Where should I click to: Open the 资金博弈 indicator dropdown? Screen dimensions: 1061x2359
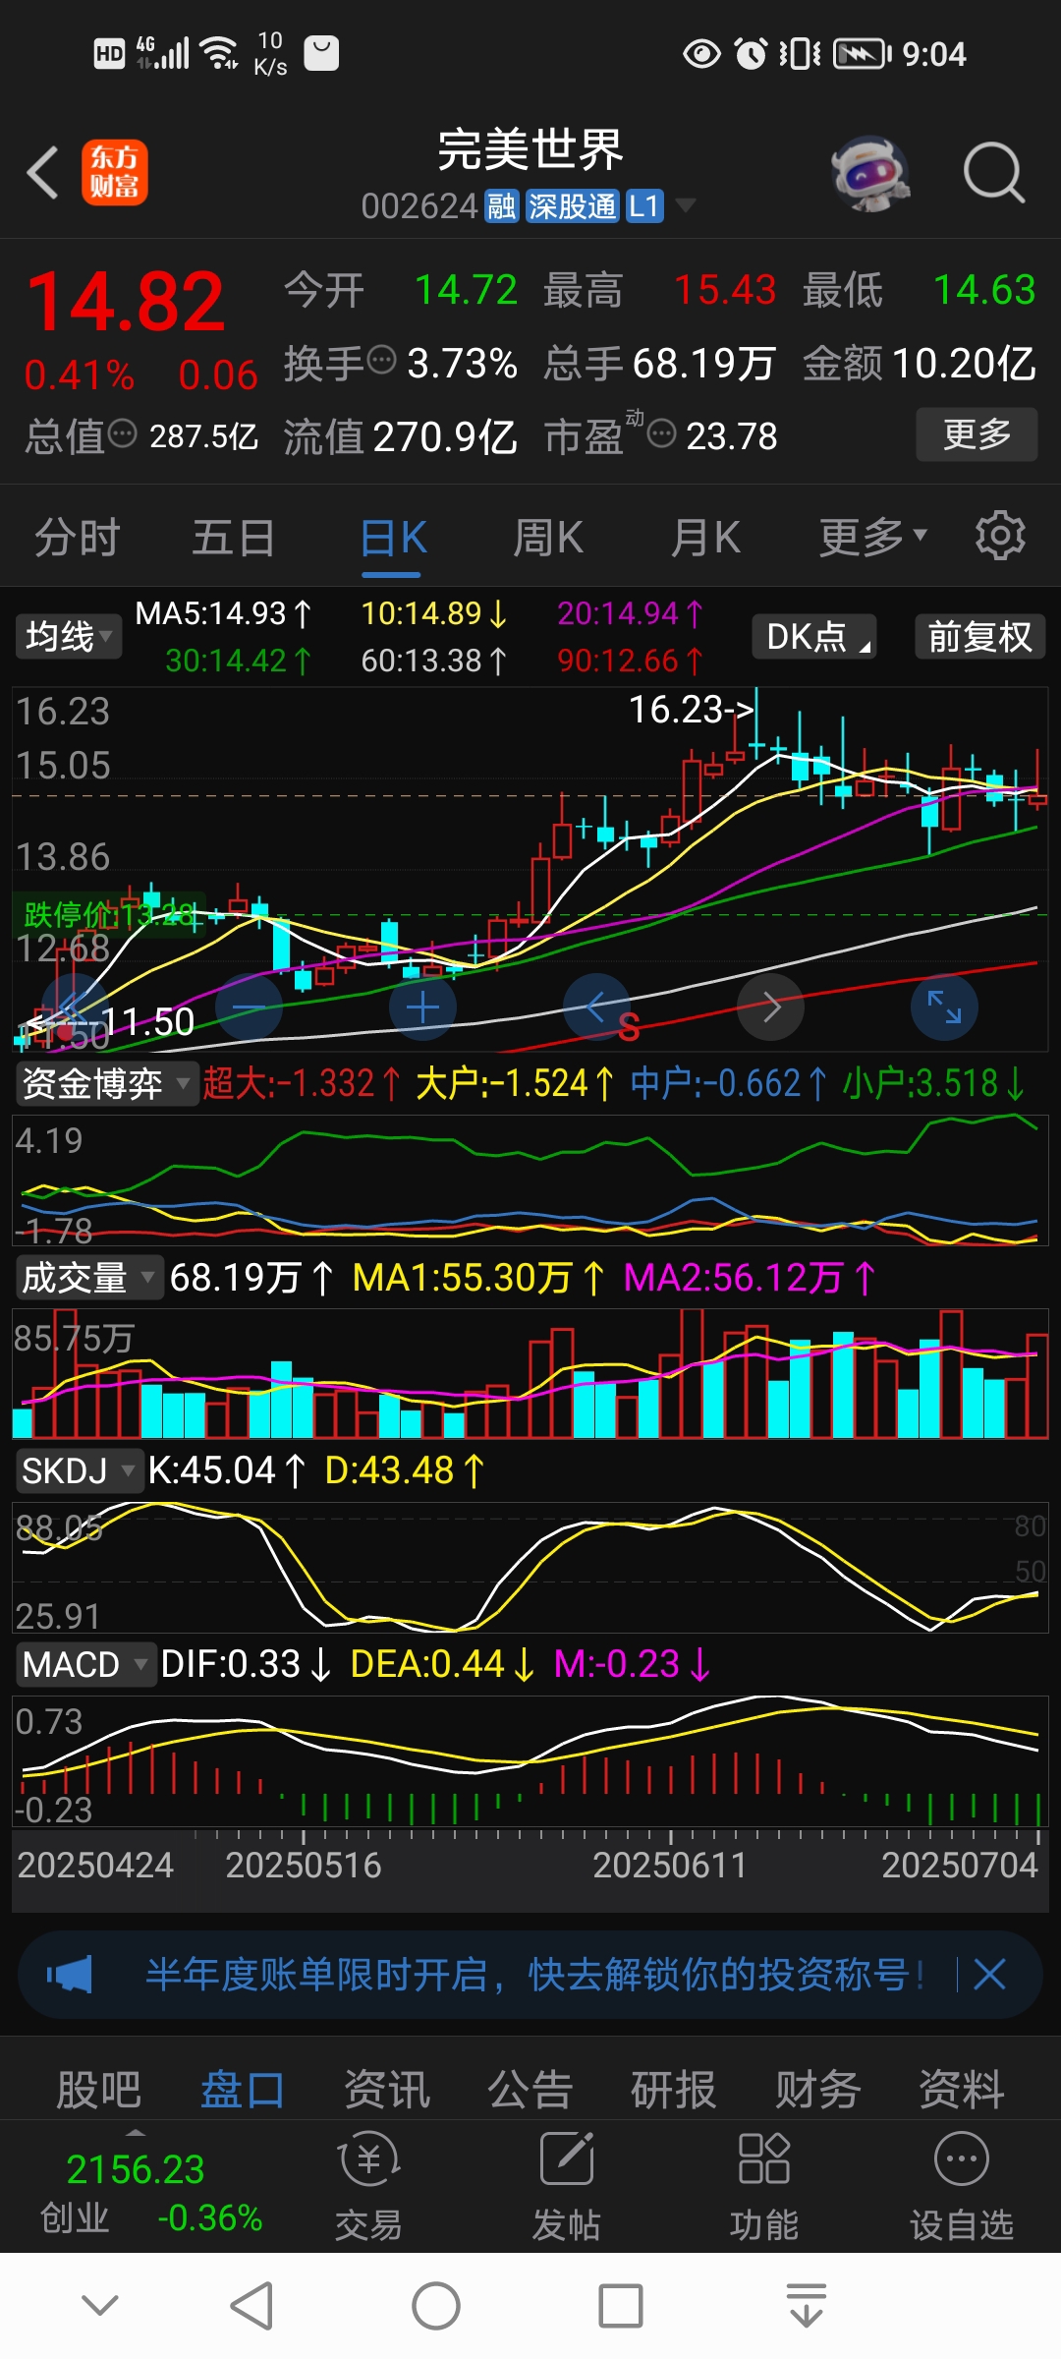pos(106,1083)
